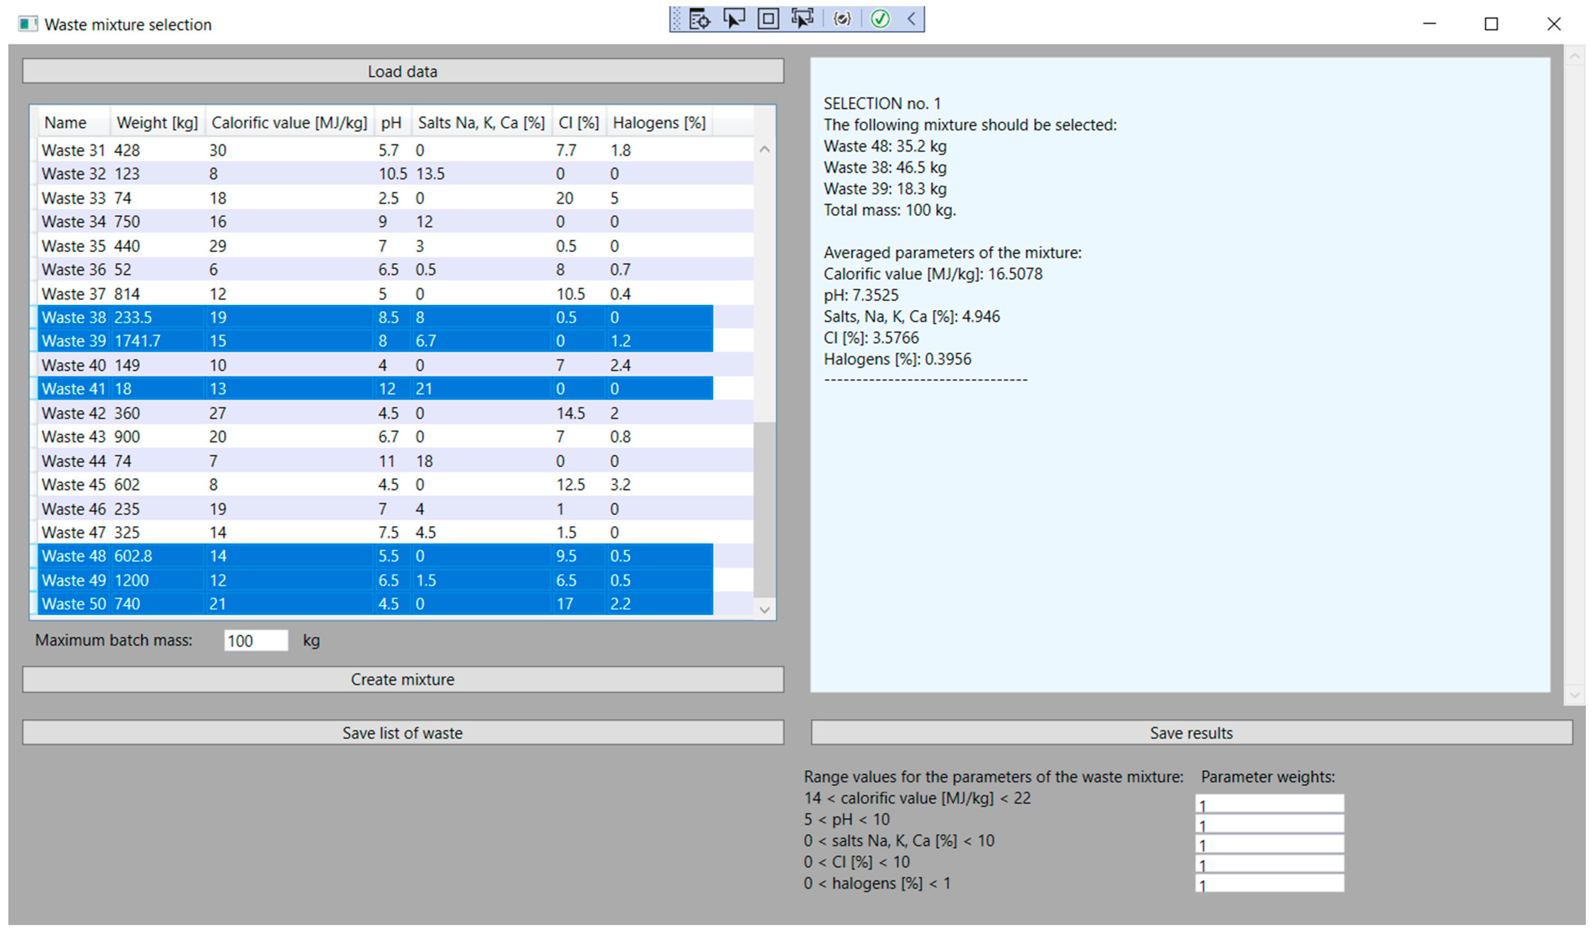The height and width of the screenshot is (934, 1592).
Task: Click the calorific value weight field
Action: click(x=1269, y=804)
